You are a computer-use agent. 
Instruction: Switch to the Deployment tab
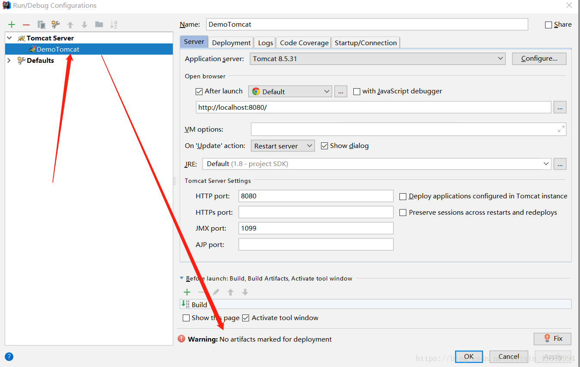pos(231,43)
